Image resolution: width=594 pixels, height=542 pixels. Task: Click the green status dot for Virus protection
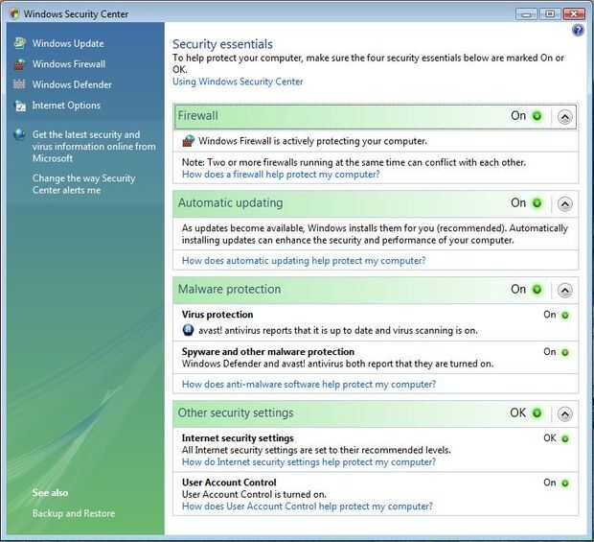(564, 315)
